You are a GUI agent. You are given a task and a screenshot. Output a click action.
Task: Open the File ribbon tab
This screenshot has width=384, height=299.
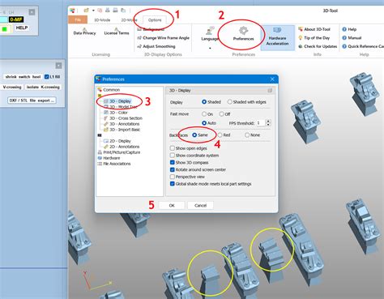(78, 19)
